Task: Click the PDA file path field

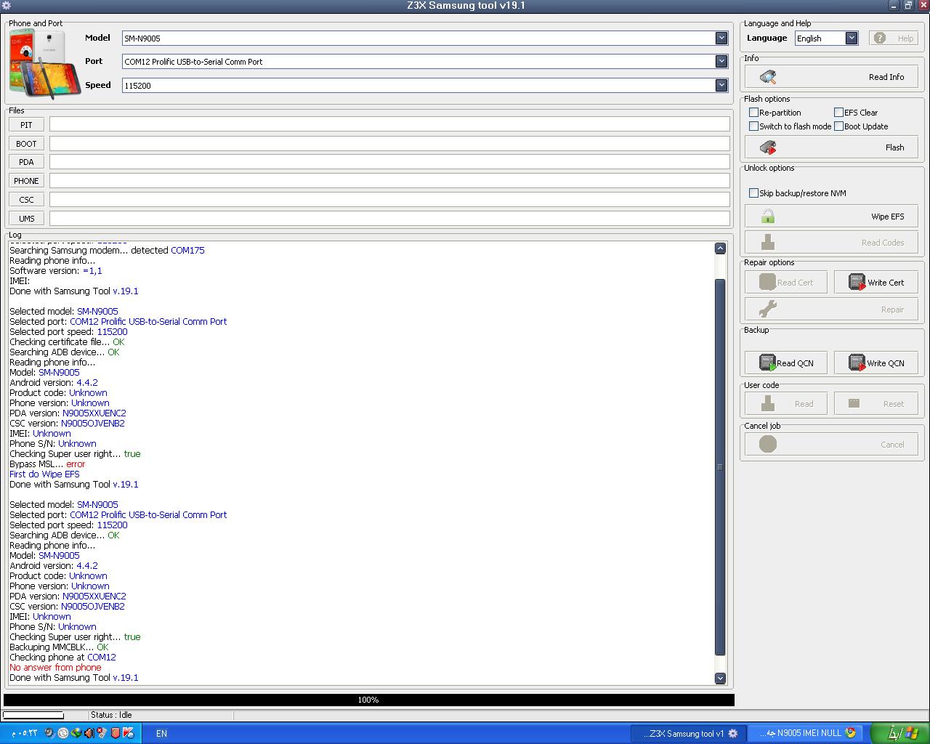Action: tap(389, 161)
